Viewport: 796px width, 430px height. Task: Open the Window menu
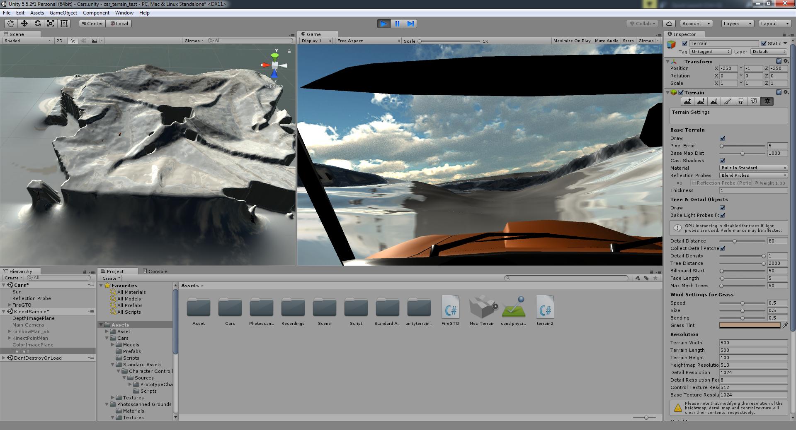click(x=124, y=13)
